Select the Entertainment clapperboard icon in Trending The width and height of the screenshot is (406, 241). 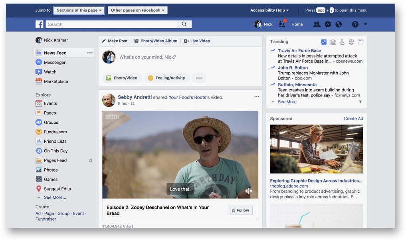click(360, 42)
